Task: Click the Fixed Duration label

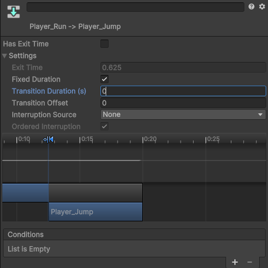Action: pos(36,79)
